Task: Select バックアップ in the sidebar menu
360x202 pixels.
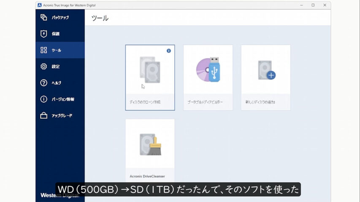Action: coord(60,17)
